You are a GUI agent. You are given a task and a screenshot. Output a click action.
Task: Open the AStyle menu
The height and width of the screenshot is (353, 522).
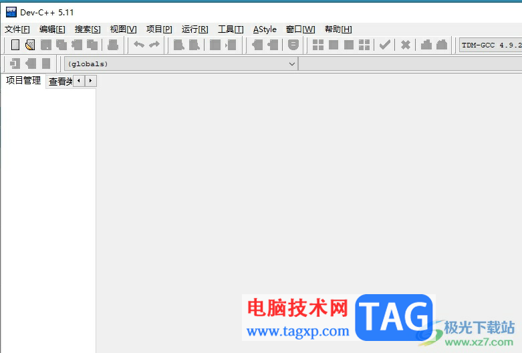265,29
